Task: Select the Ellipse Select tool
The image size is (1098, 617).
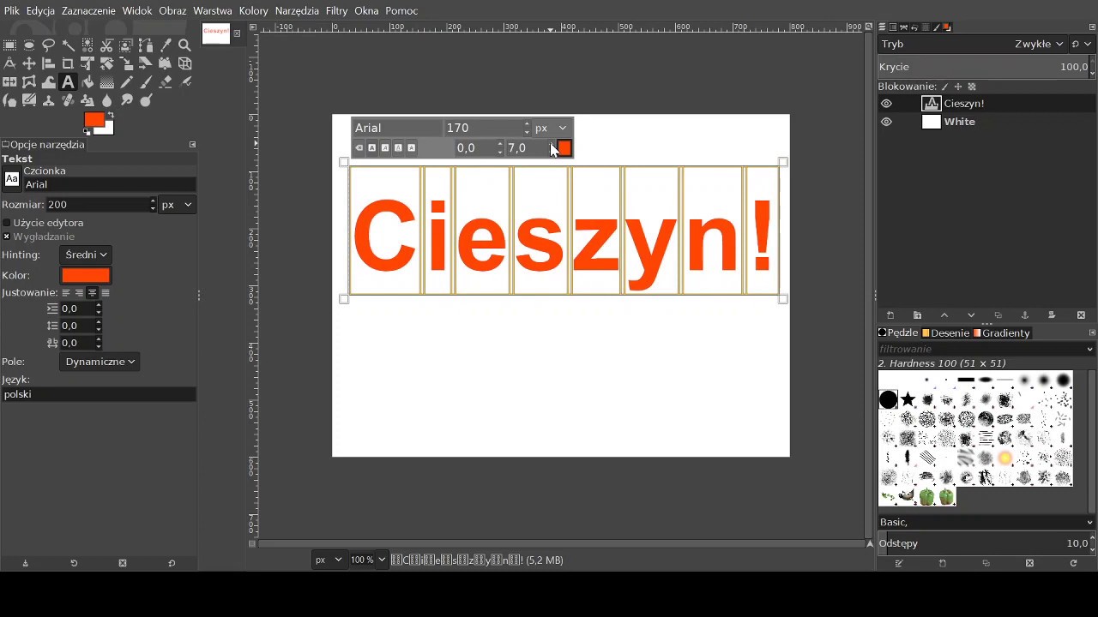Action: point(29,45)
